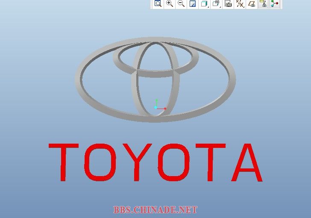The width and height of the screenshot is (311, 218).
Task: Open the Display Style cube dropdown
Action: coord(205,3)
